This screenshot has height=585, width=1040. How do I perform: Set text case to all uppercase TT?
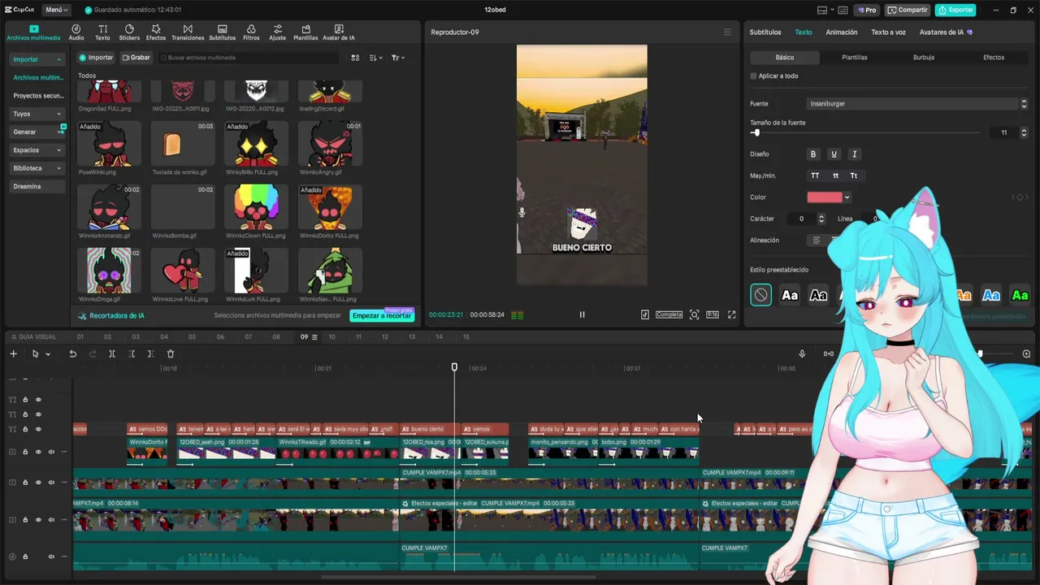click(815, 175)
